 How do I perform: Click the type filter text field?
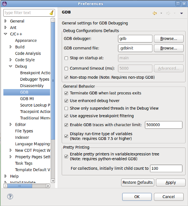[x=27, y=13]
